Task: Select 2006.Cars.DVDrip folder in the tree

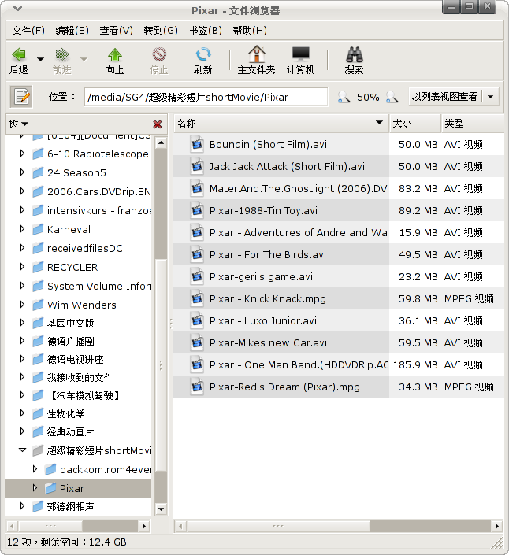Action: point(98,191)
